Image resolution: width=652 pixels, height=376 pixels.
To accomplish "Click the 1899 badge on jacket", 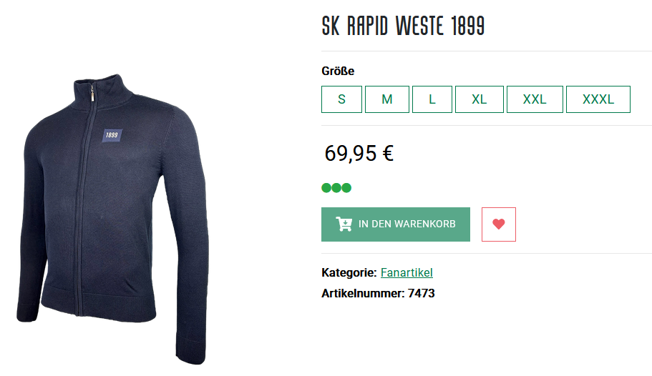I will pos(112,135).
